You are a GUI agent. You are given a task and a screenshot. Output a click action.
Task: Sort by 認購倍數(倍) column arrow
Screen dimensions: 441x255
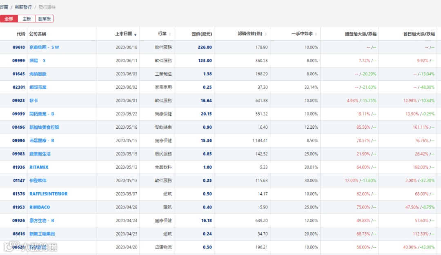click(x=266, y=34)
